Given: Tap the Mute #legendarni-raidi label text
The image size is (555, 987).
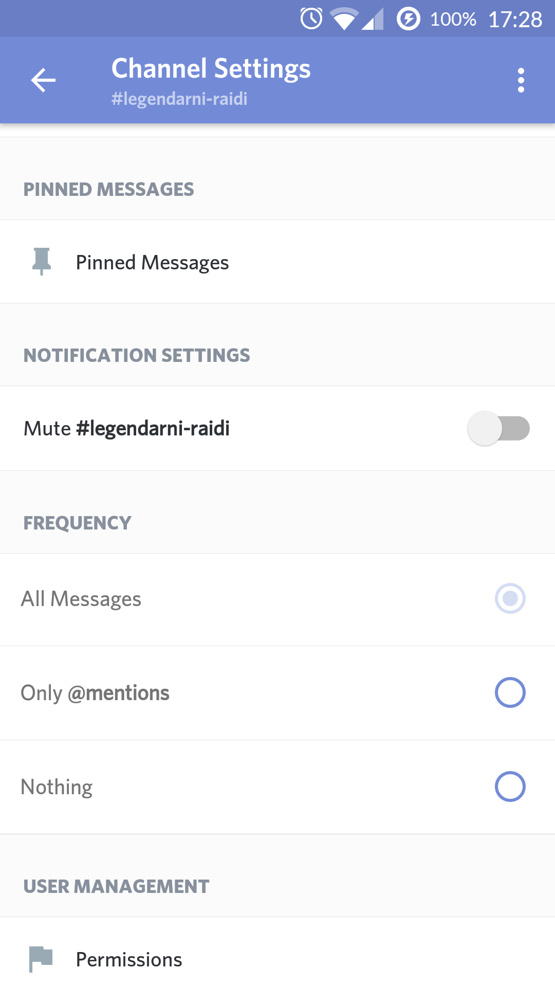Looking at the screenshot, I should pos(126,428).
